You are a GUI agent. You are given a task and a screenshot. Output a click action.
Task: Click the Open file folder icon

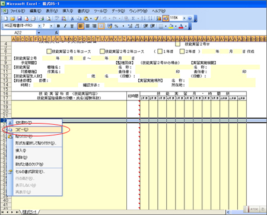click(x=12, y=18)
